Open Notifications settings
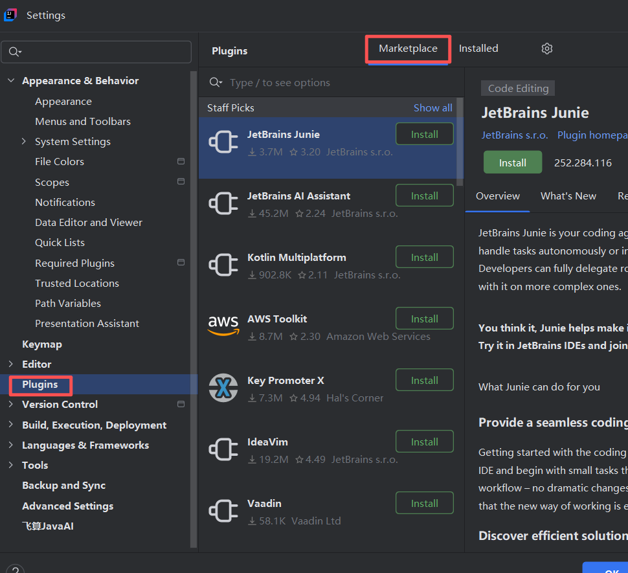The image size is (628, 573). (x=65, y=202)
